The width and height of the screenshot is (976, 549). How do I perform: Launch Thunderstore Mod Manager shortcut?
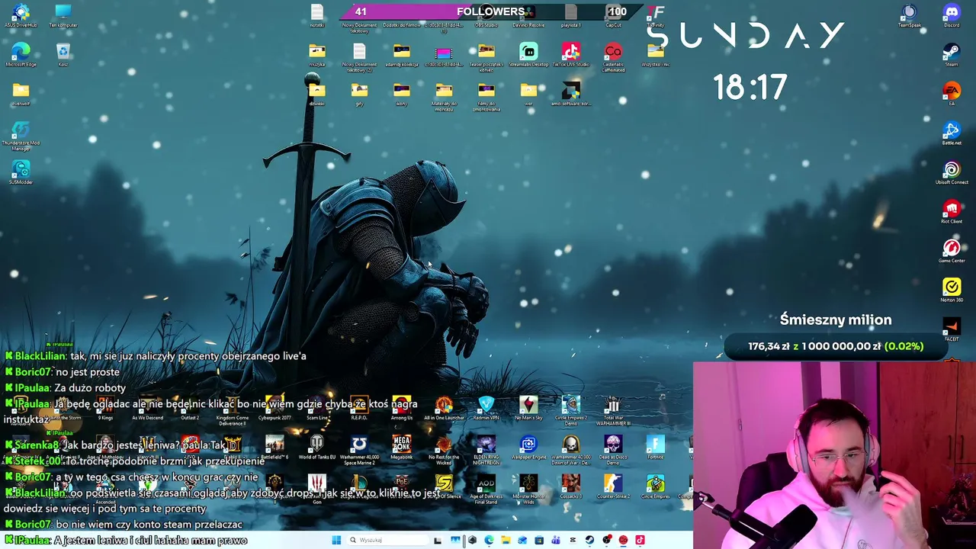[21, 134]
